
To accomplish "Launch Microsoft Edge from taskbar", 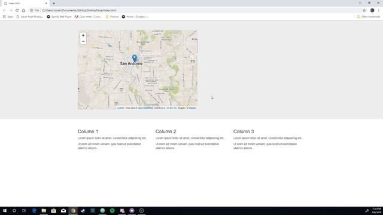I will coord(34,211).
